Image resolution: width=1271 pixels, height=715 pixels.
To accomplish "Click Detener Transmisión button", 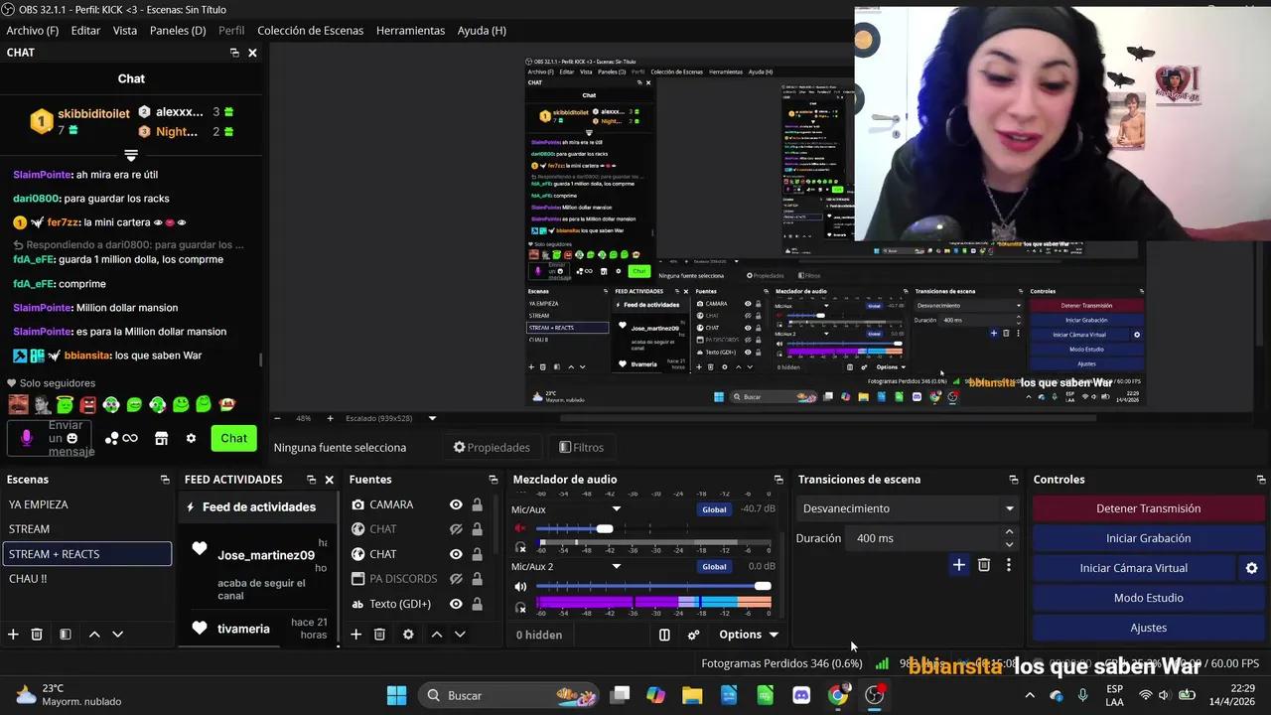I will click(x=1148, y=507).
